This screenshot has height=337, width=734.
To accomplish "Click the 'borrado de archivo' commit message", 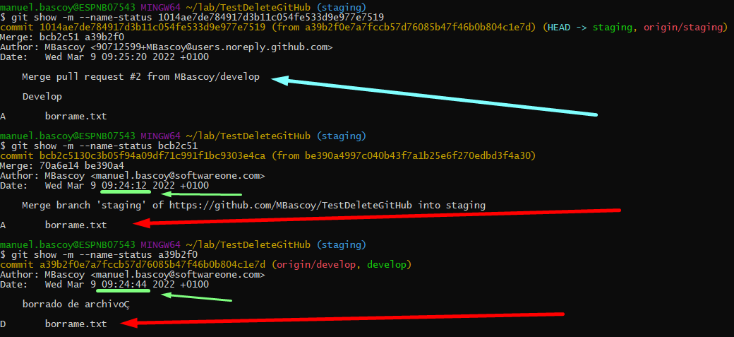I will 76,304.
